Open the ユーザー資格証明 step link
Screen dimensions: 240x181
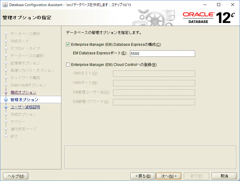tap(25, 107)
